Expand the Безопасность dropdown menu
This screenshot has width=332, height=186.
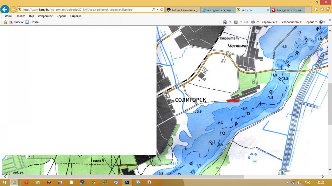pos(291,22)
